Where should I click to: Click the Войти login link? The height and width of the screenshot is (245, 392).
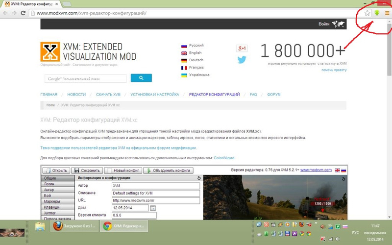[x=324, y=24]
